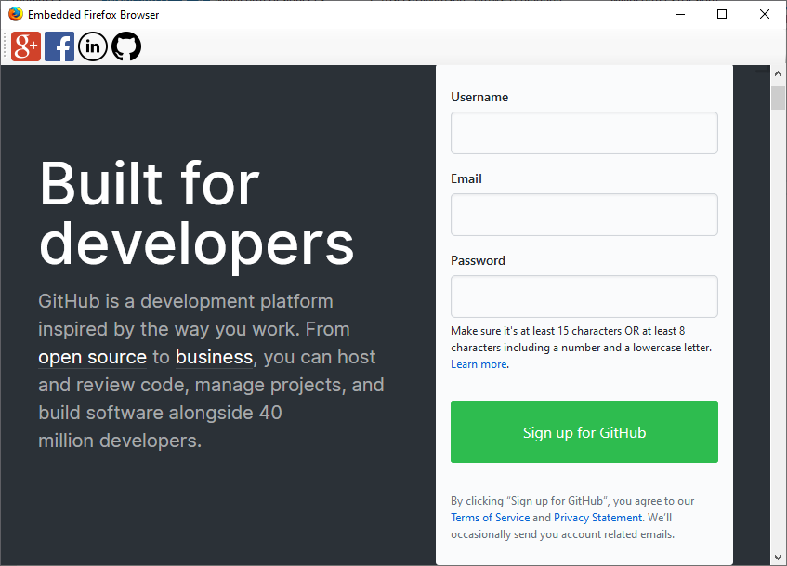787x566 pixels.
Task: Click inside the Username field
Action: (584, 132)
